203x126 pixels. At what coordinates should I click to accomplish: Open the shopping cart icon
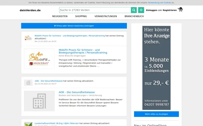(x=180, y=10)
